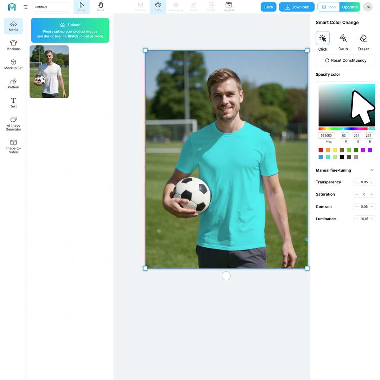
Task: Increase the Luminance value
Action: tap(372, 219)
